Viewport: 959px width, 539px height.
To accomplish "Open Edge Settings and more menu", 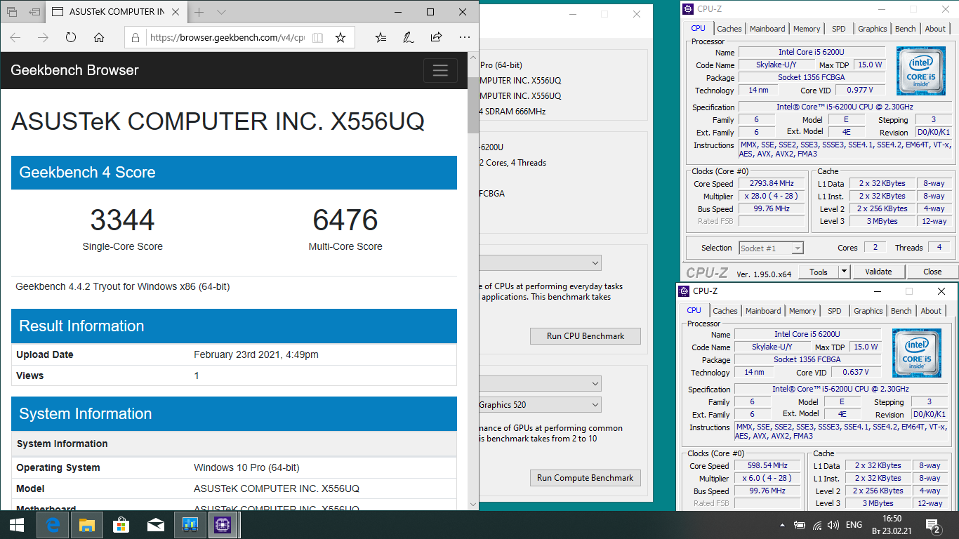I will [x=464, y=37].
